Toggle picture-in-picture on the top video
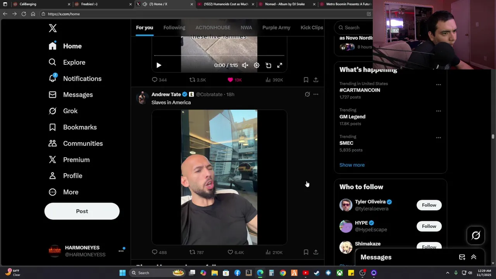Image resolution: width=496 pixels, height=279 pixels. point(268,65)
